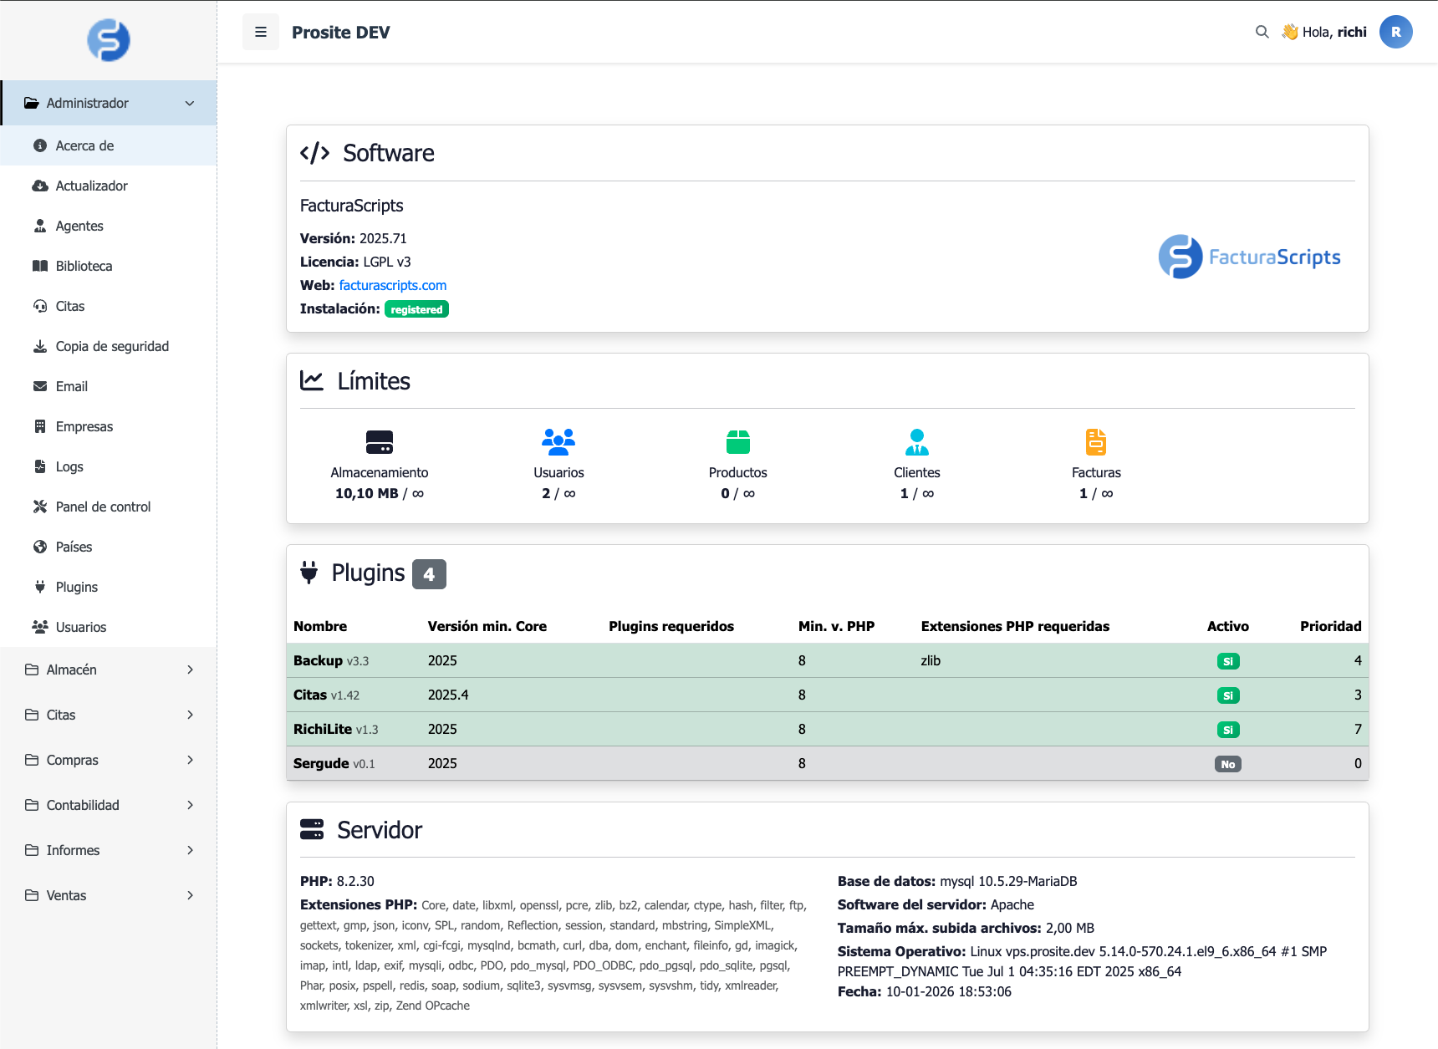Screen dimensions: 1438x1049
Task: Click the Usuarios limit icon
Action: (x=558, y=441)
